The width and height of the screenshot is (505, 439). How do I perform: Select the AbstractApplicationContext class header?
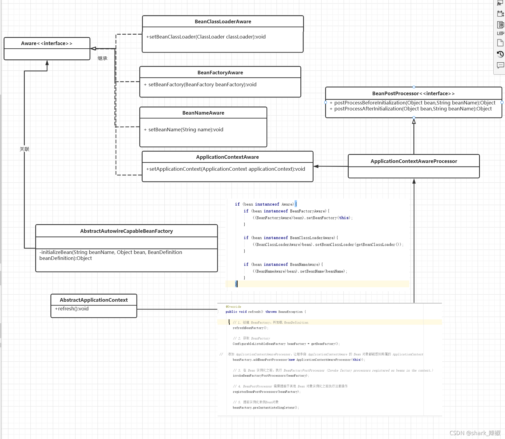[94, 300]
